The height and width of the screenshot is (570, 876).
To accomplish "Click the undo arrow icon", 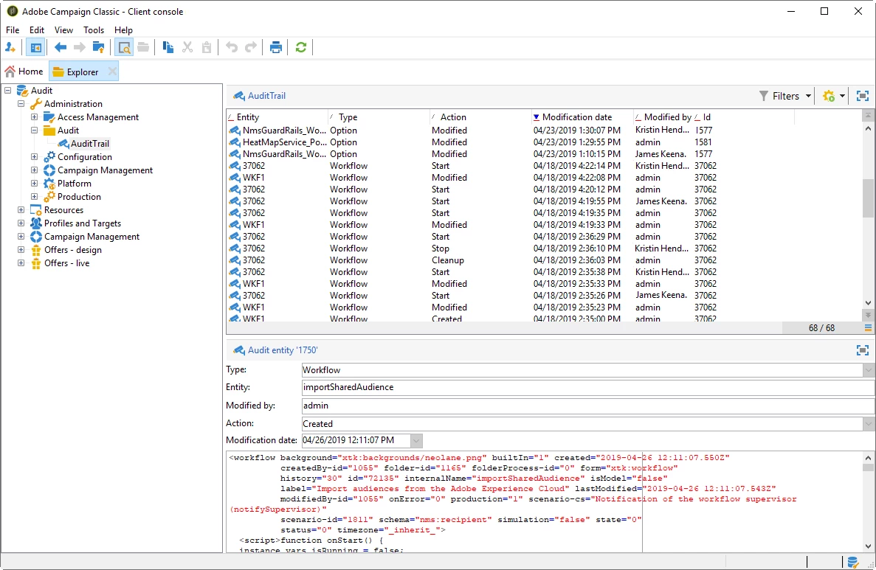I will pyautogui.click(x=231, y=47).
